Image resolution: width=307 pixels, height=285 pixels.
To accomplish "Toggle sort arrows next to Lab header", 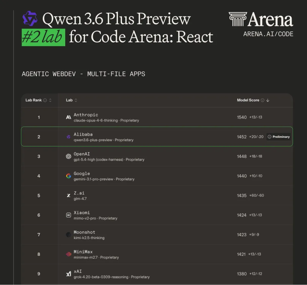I will pos(76,100).
